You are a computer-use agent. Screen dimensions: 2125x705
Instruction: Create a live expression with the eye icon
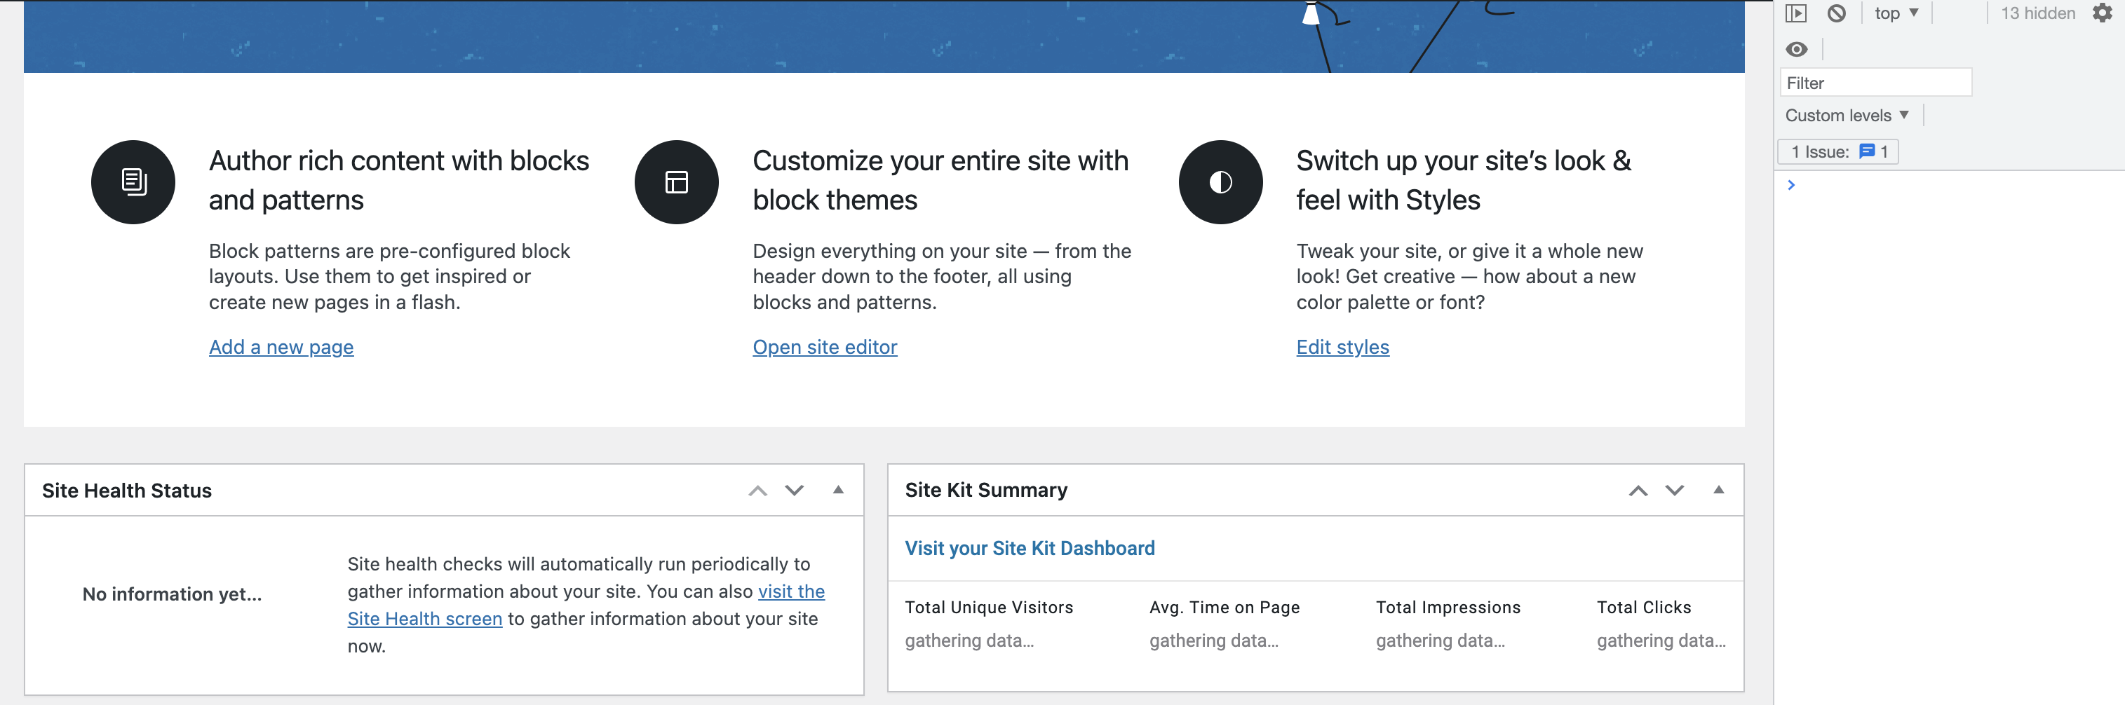[x=1797, y=50]
